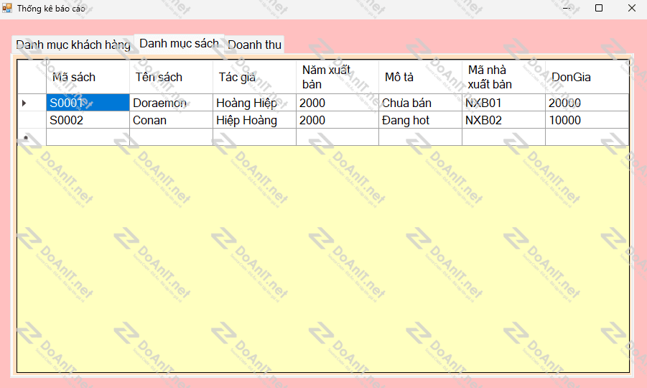Click the application icon in title bar
647x388 pixels.
pos(8,9)
